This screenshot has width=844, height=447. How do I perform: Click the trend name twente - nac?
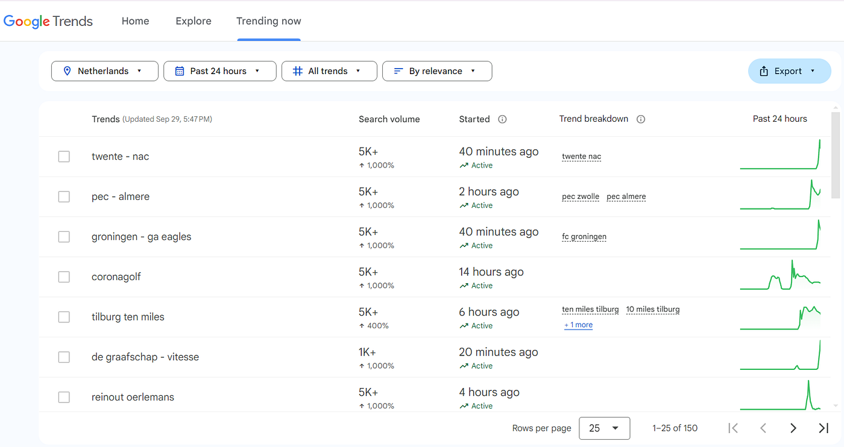click(x=121, y=157)
